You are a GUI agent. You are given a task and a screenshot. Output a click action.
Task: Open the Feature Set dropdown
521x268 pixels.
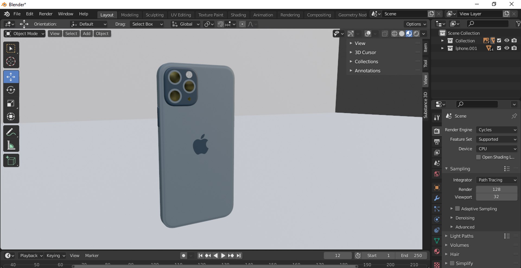pos(497,139)
